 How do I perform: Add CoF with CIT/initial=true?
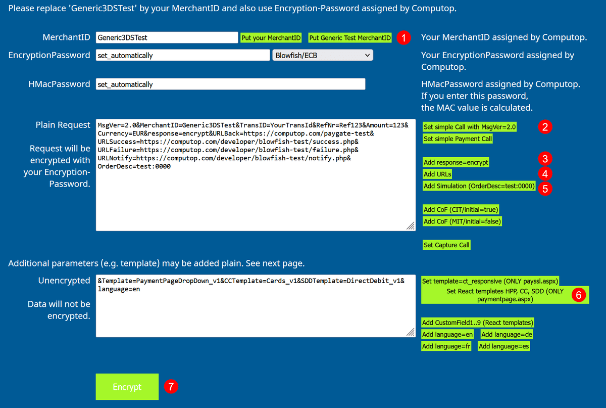point(462,209)
